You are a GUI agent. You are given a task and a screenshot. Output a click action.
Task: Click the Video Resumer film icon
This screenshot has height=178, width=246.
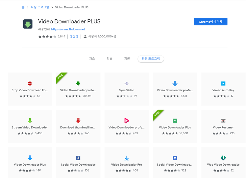click(223, 121)
